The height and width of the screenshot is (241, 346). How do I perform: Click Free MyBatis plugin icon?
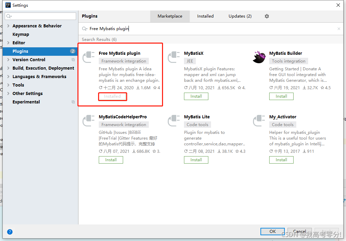pyautogui.click(x=89, y=57)
